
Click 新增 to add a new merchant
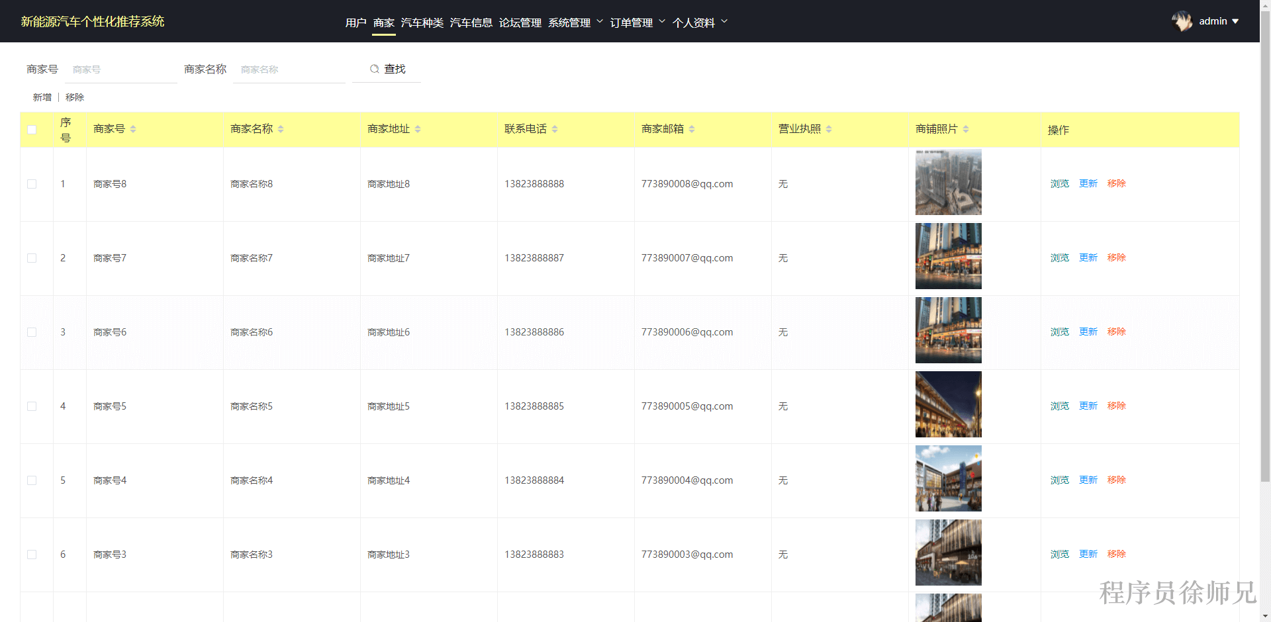[x=42, y=97]
